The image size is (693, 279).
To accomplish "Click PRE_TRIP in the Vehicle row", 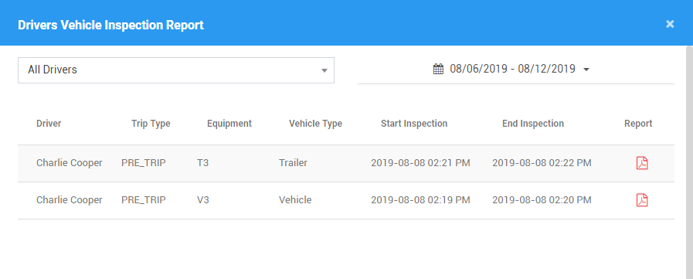I will tap(144, 200).
